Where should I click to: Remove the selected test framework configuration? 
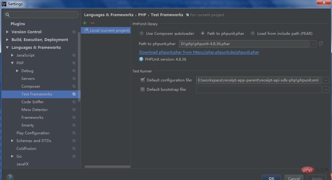pyautogui.click(x=92, y=23)
